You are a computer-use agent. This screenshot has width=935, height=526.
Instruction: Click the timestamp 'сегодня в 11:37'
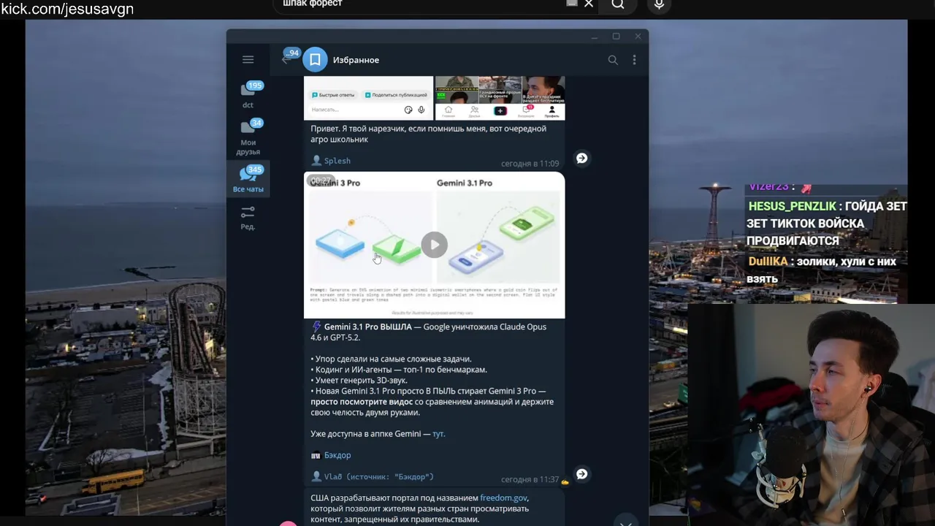click(530, 480)
